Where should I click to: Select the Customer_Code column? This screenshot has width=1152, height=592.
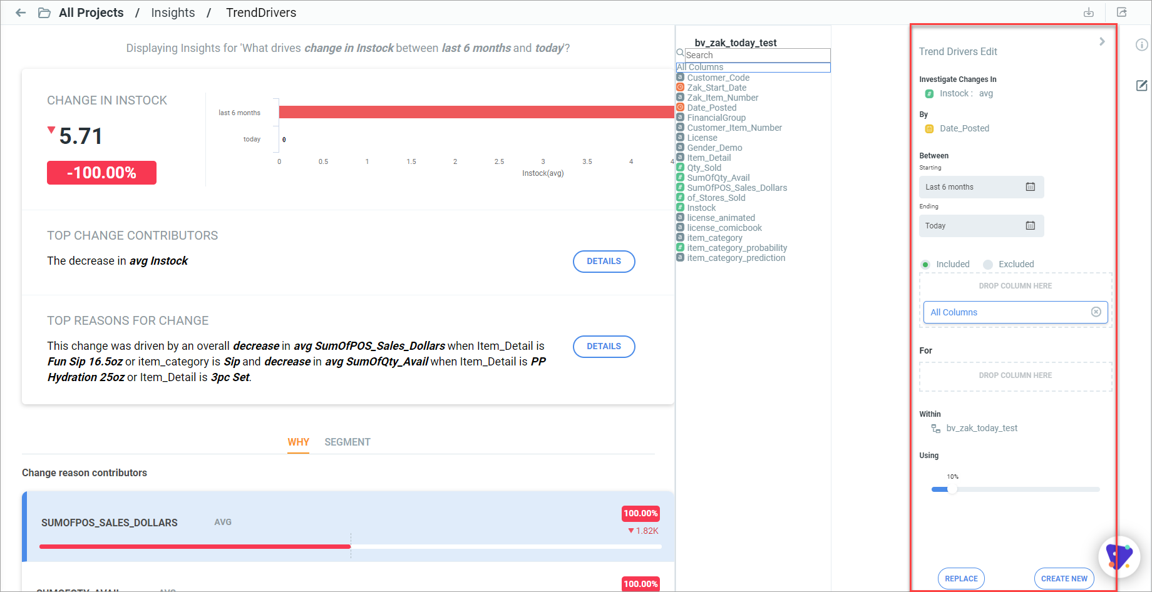coord(718,78)
